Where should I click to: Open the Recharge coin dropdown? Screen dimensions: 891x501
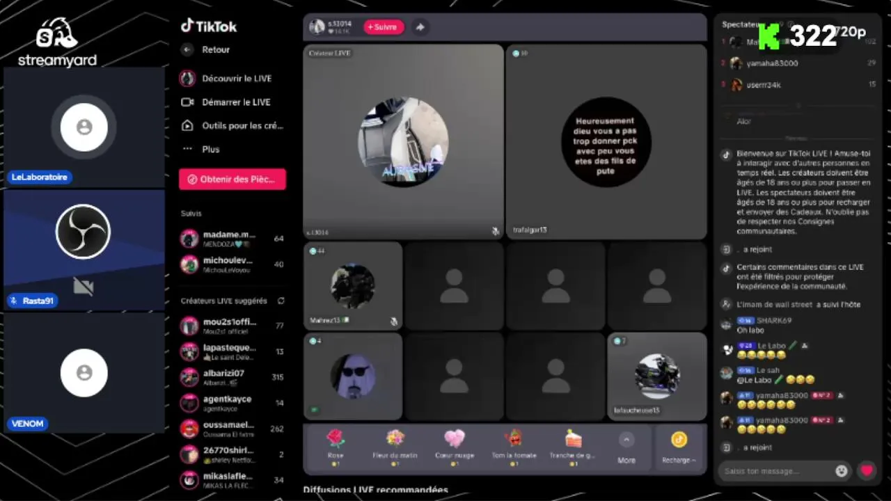tap(679, 447)
